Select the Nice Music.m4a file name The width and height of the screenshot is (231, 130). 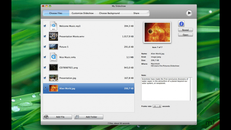(67, 57)
